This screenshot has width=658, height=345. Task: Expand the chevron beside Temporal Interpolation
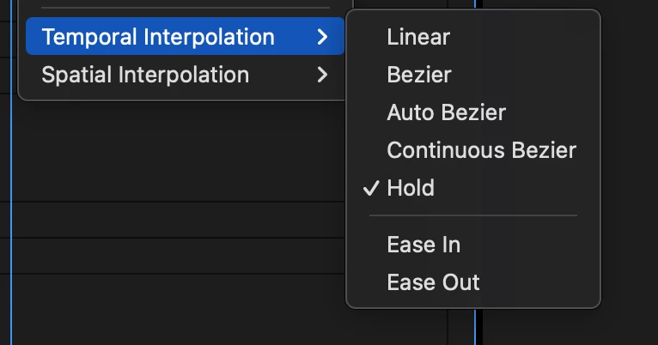322,38
